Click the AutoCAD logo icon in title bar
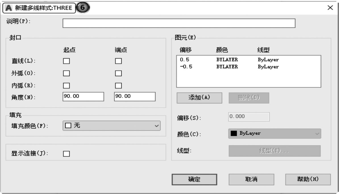 (x=9, y=8)
